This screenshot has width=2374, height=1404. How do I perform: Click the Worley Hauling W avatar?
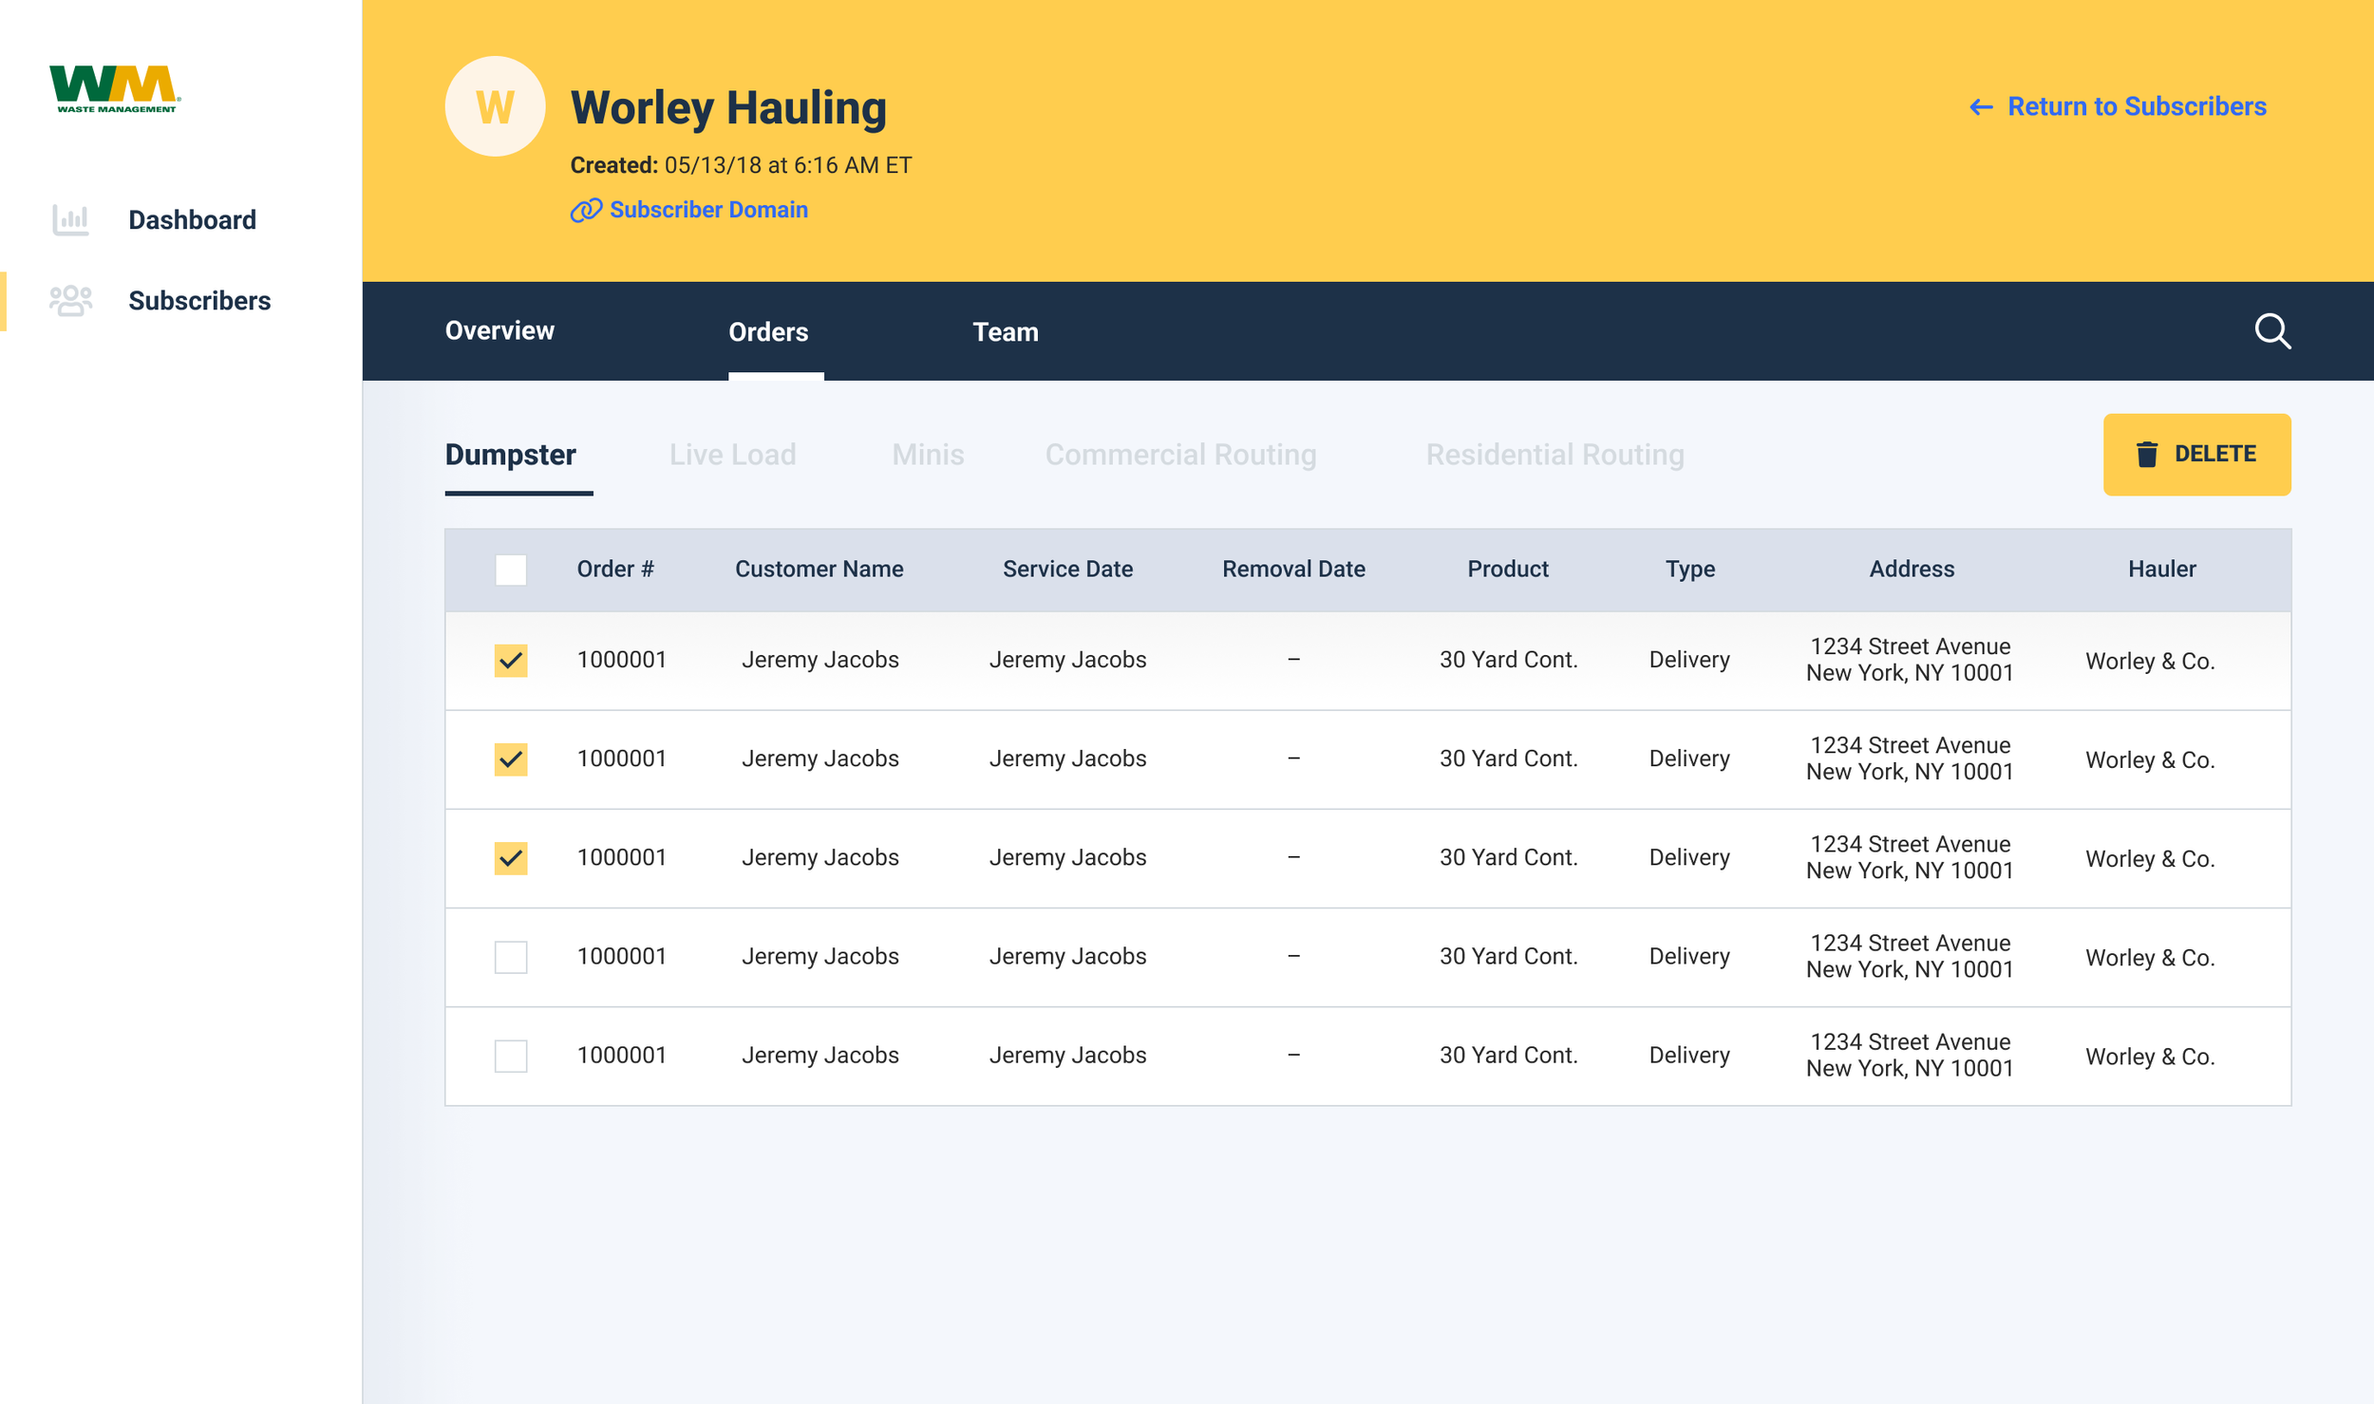tap(495, 106)
